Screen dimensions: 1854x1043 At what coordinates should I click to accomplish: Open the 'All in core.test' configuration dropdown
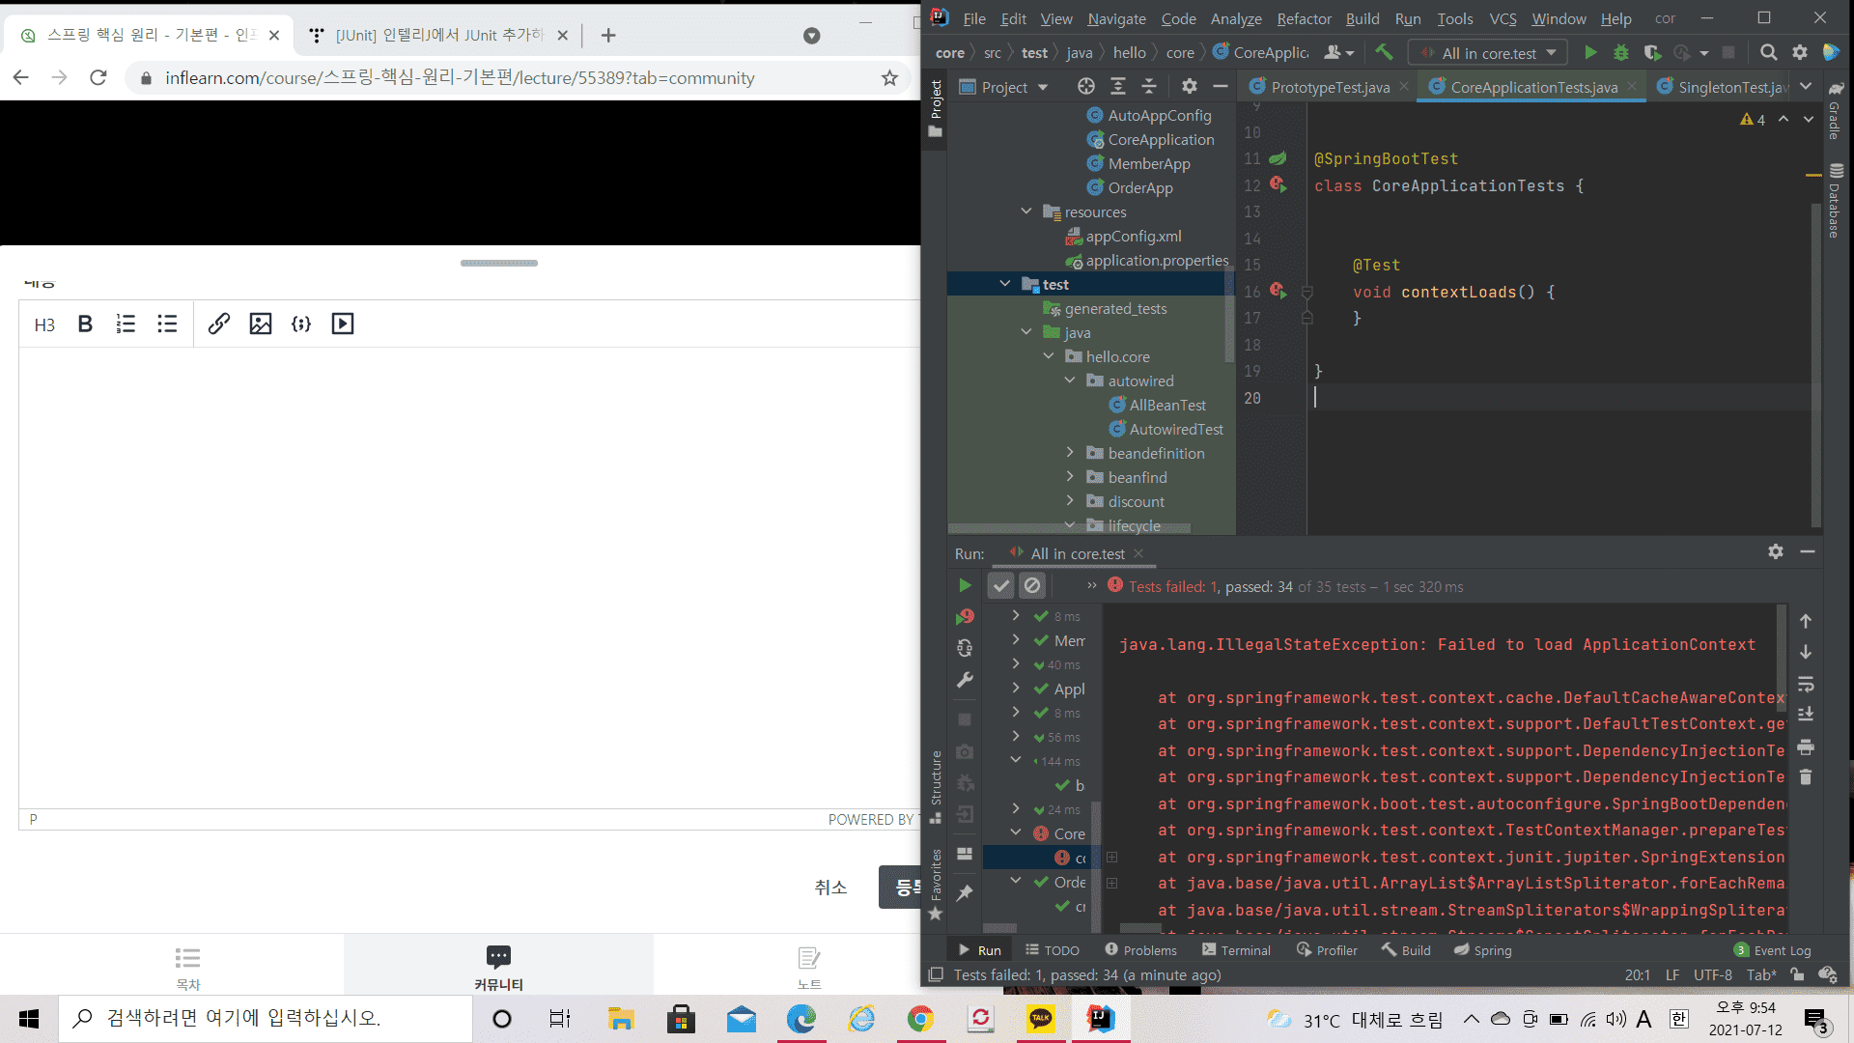(1487, 53)
